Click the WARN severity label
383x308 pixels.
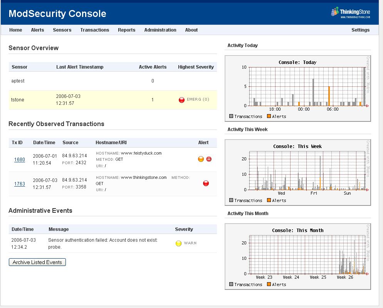pos(190,243)
